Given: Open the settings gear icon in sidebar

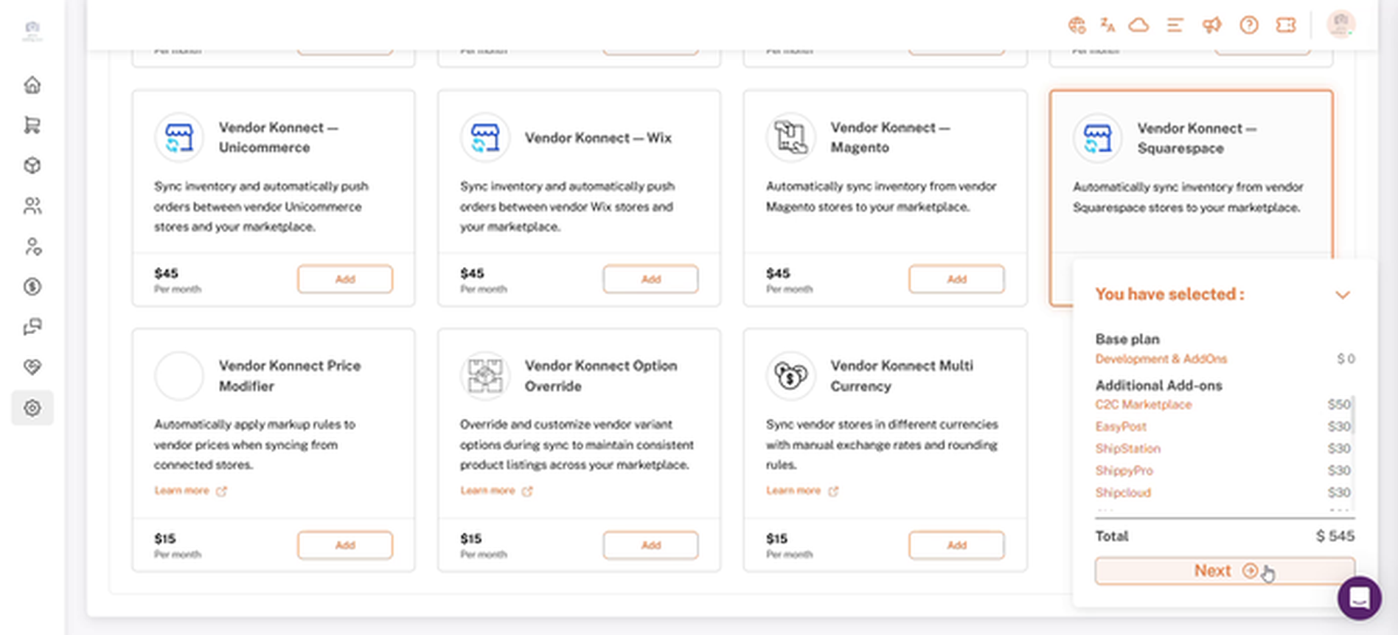Looking at the screenshot, I should 32,408.
